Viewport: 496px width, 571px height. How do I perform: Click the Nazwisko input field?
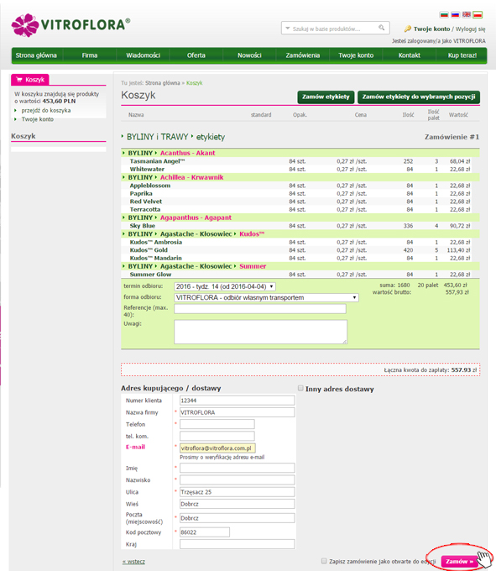(x=238, y=480)
